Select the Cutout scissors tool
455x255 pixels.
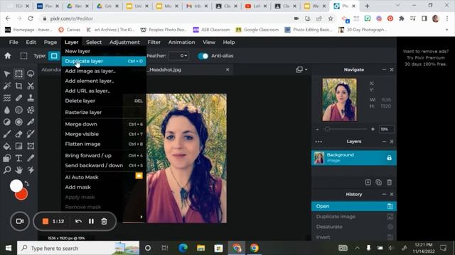(x=31, y=86)
